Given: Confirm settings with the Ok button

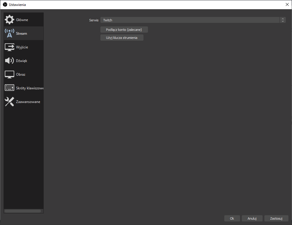Looking at the screenshot, I should [x=232, y=218].
